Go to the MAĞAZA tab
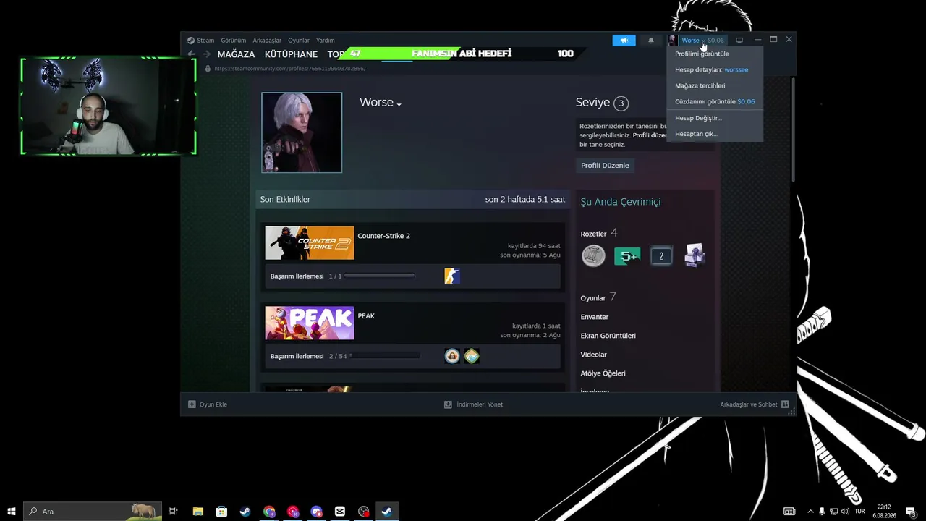 pyautogui.click(x=236, y=54)
